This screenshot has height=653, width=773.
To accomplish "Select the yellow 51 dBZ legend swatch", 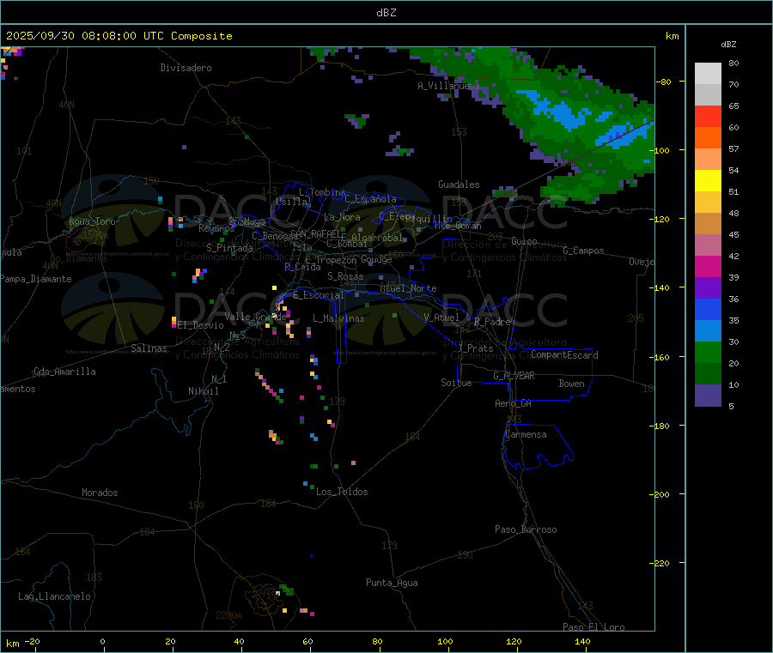I will (x=708, y=181).
